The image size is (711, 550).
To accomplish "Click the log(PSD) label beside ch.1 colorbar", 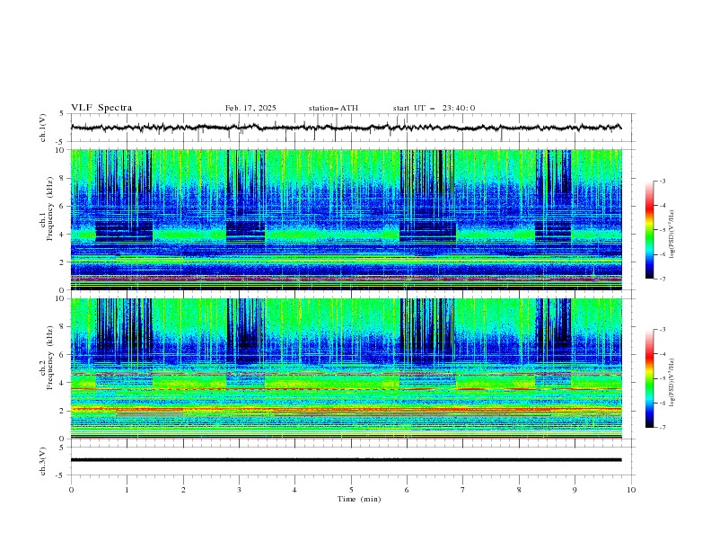I will [671, 235].
